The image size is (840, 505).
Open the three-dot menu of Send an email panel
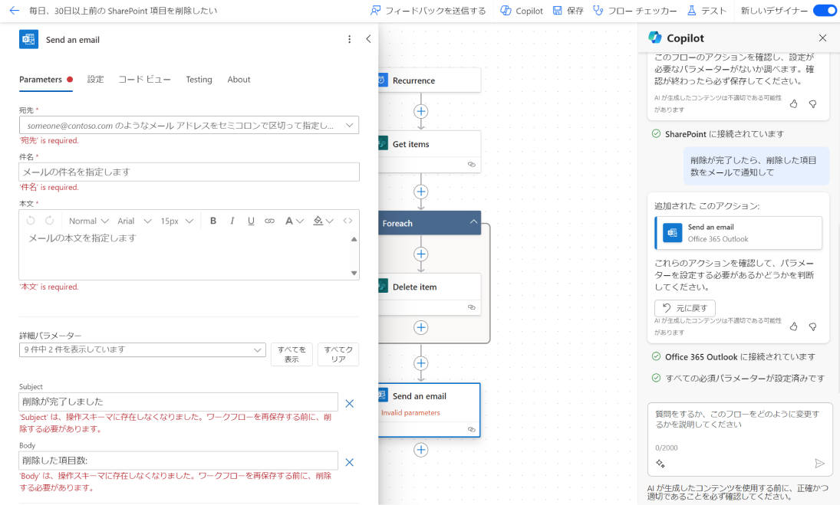click(349, 39)
